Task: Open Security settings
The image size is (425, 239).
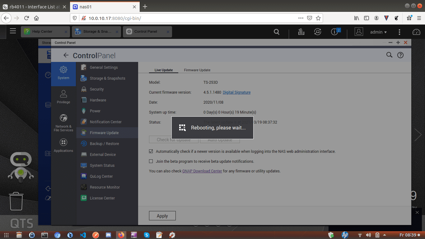Action: click(x=107, y=89)
